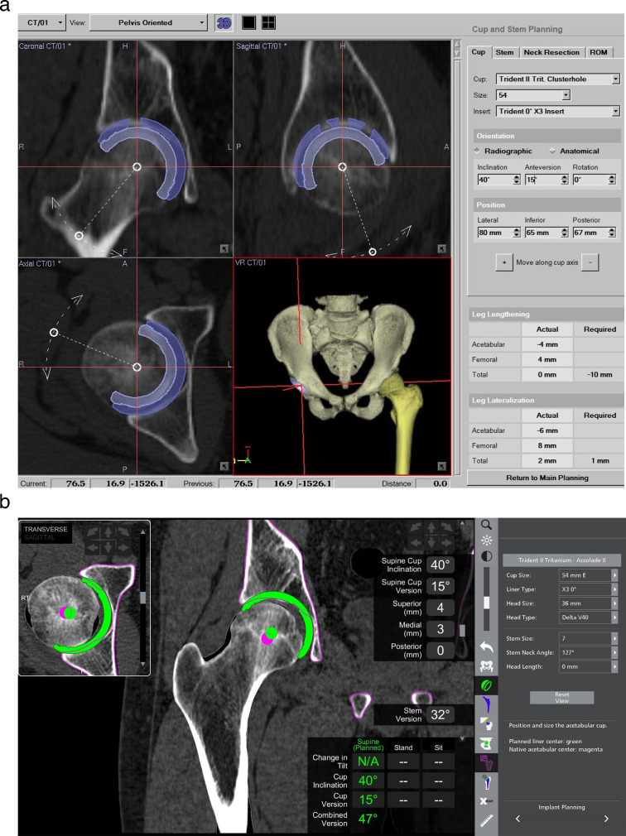Switch to four-pane layout icon
Image resolution: width=626 pixels, height=836 pixels.
pos(268,22)
